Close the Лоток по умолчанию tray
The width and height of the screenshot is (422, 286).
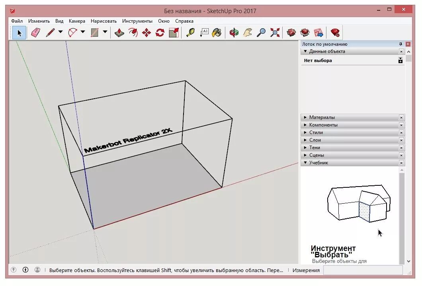[x=408, y=44]
